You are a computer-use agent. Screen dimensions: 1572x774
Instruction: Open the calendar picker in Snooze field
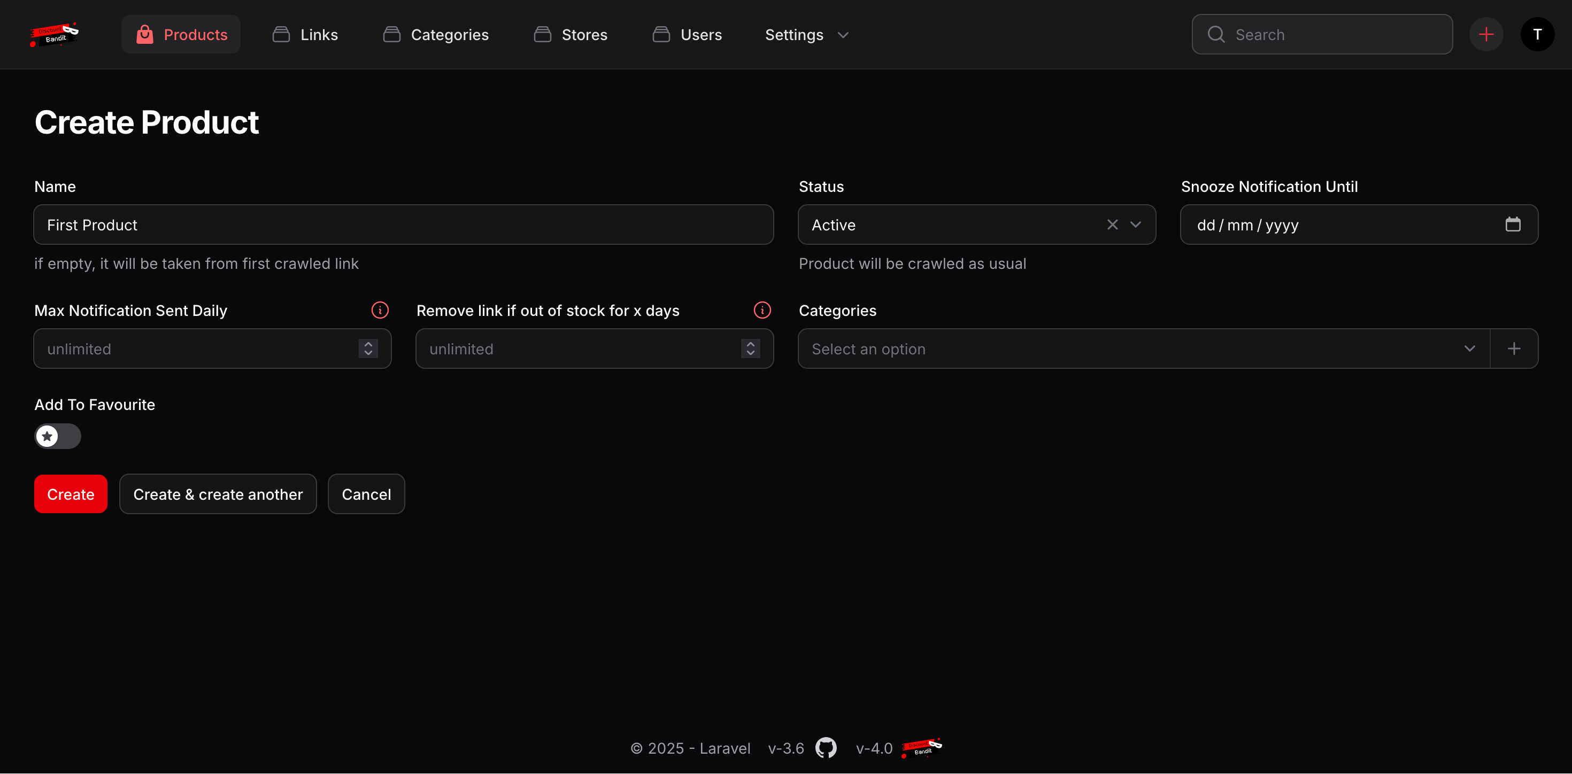coord(1512,225)
